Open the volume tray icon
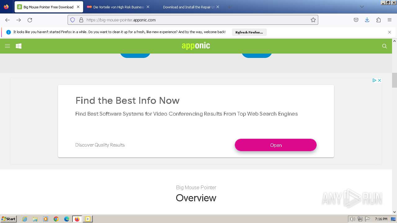The height and width of the screenshot is (223, 397). (353, 219)
